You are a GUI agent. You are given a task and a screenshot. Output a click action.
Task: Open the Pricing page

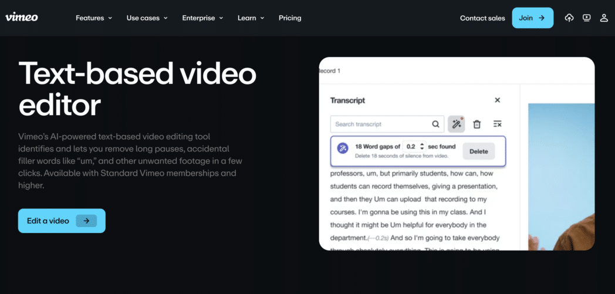[290, 18]
